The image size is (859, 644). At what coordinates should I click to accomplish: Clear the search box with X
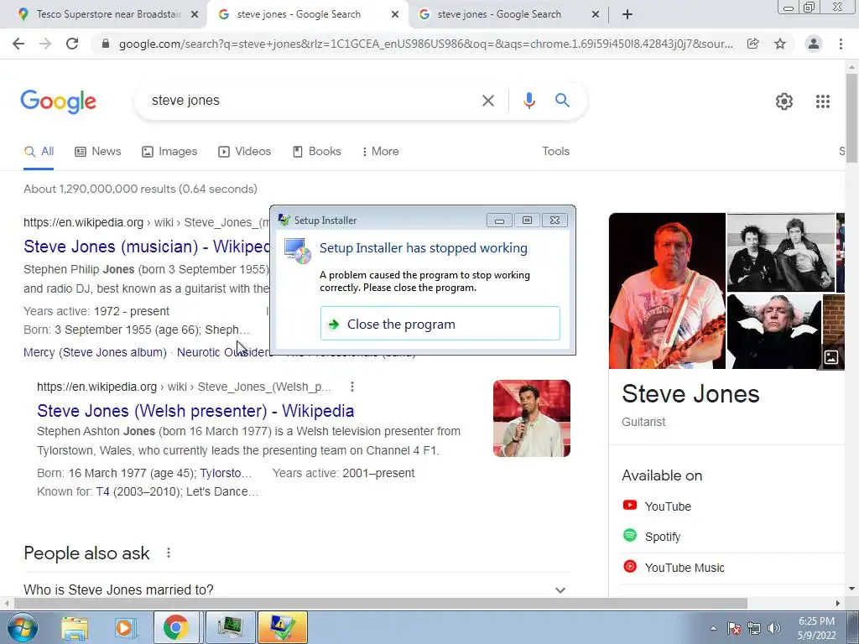click(x=487, y=101)
